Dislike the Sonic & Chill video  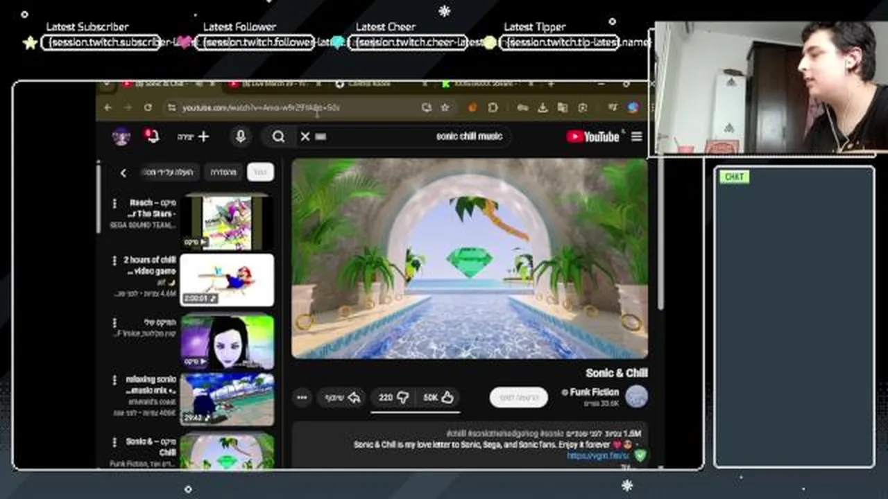click(x=394, y=397)
